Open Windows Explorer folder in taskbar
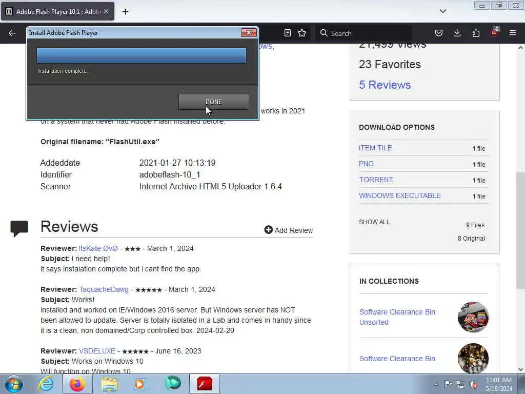525x394 pixels. [x=110, y=384]
